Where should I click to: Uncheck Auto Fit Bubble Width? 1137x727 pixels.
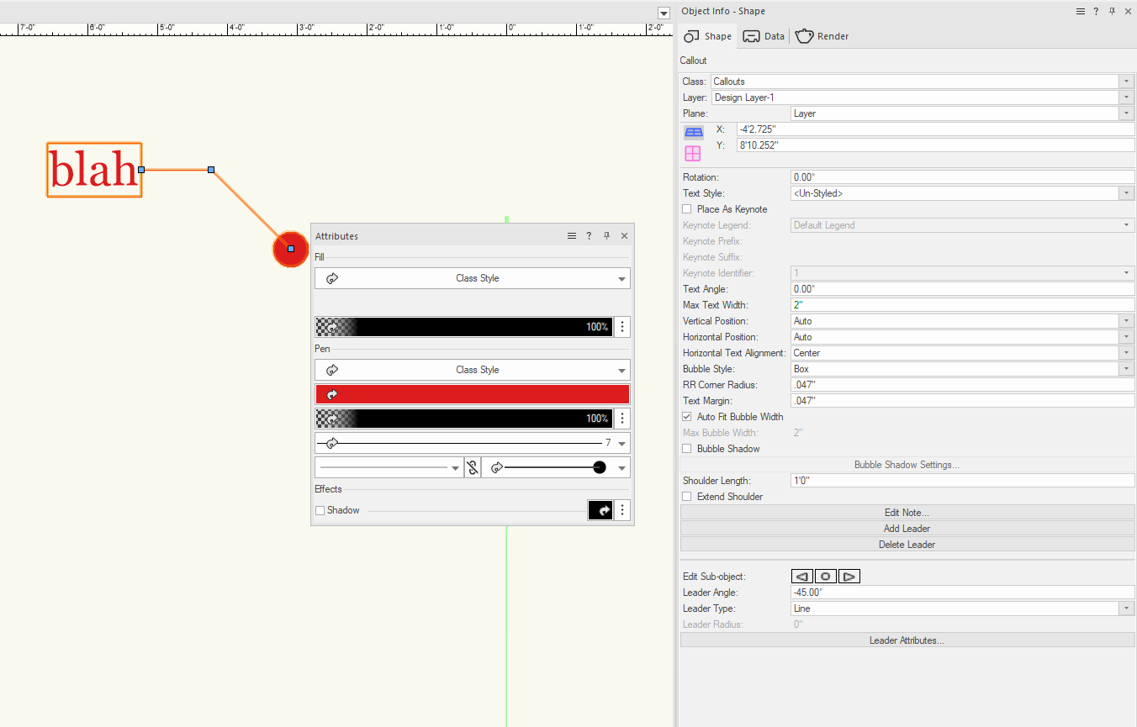[687, 417]
